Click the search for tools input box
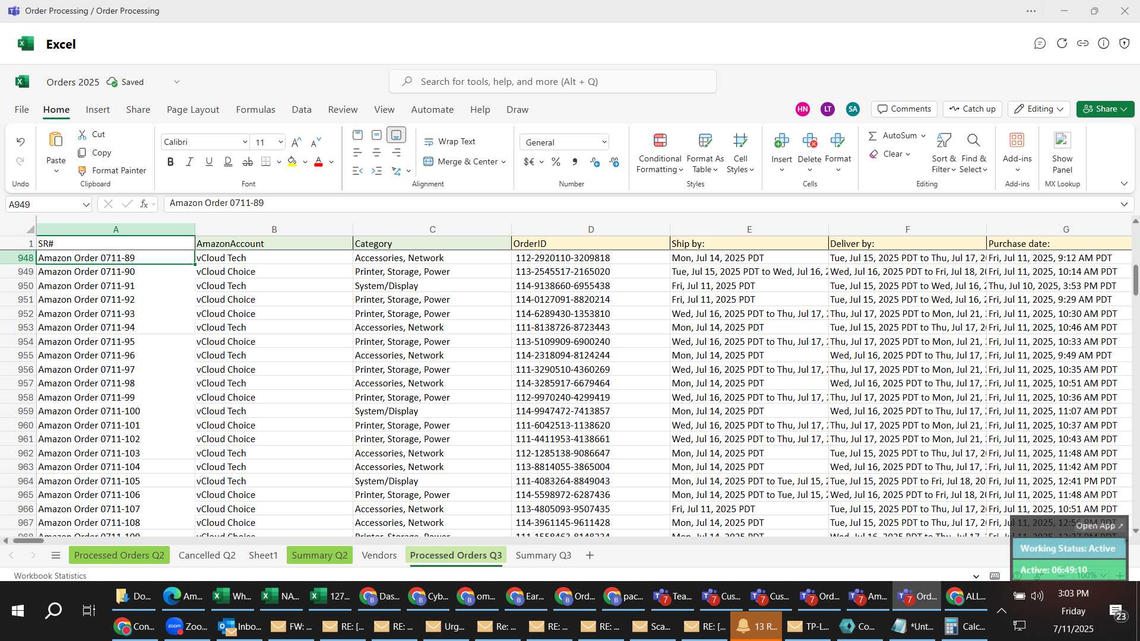Viewport: 1140px width, 641px height. click(552, 82)
